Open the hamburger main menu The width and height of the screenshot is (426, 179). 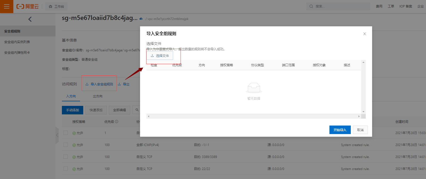[6, 6]
